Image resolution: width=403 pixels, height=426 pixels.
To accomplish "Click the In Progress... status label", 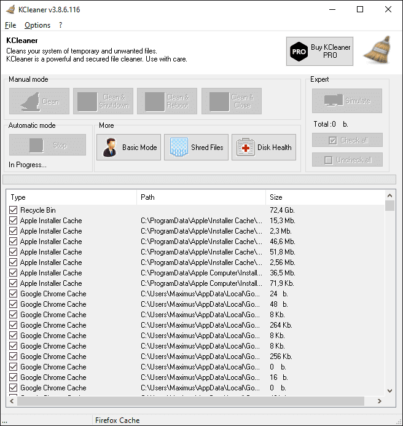I will 28,165.
